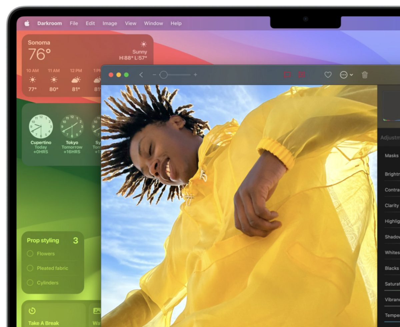
Task: Select the Whites adjustment label
Action: (x=392, y=252)
